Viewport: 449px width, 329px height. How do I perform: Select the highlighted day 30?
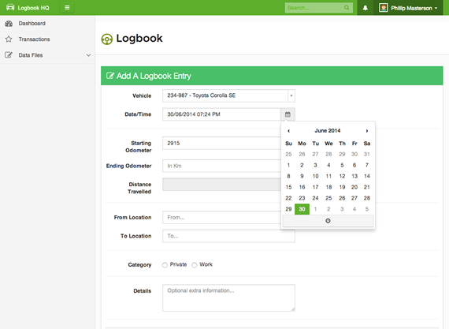click(302, 209)
